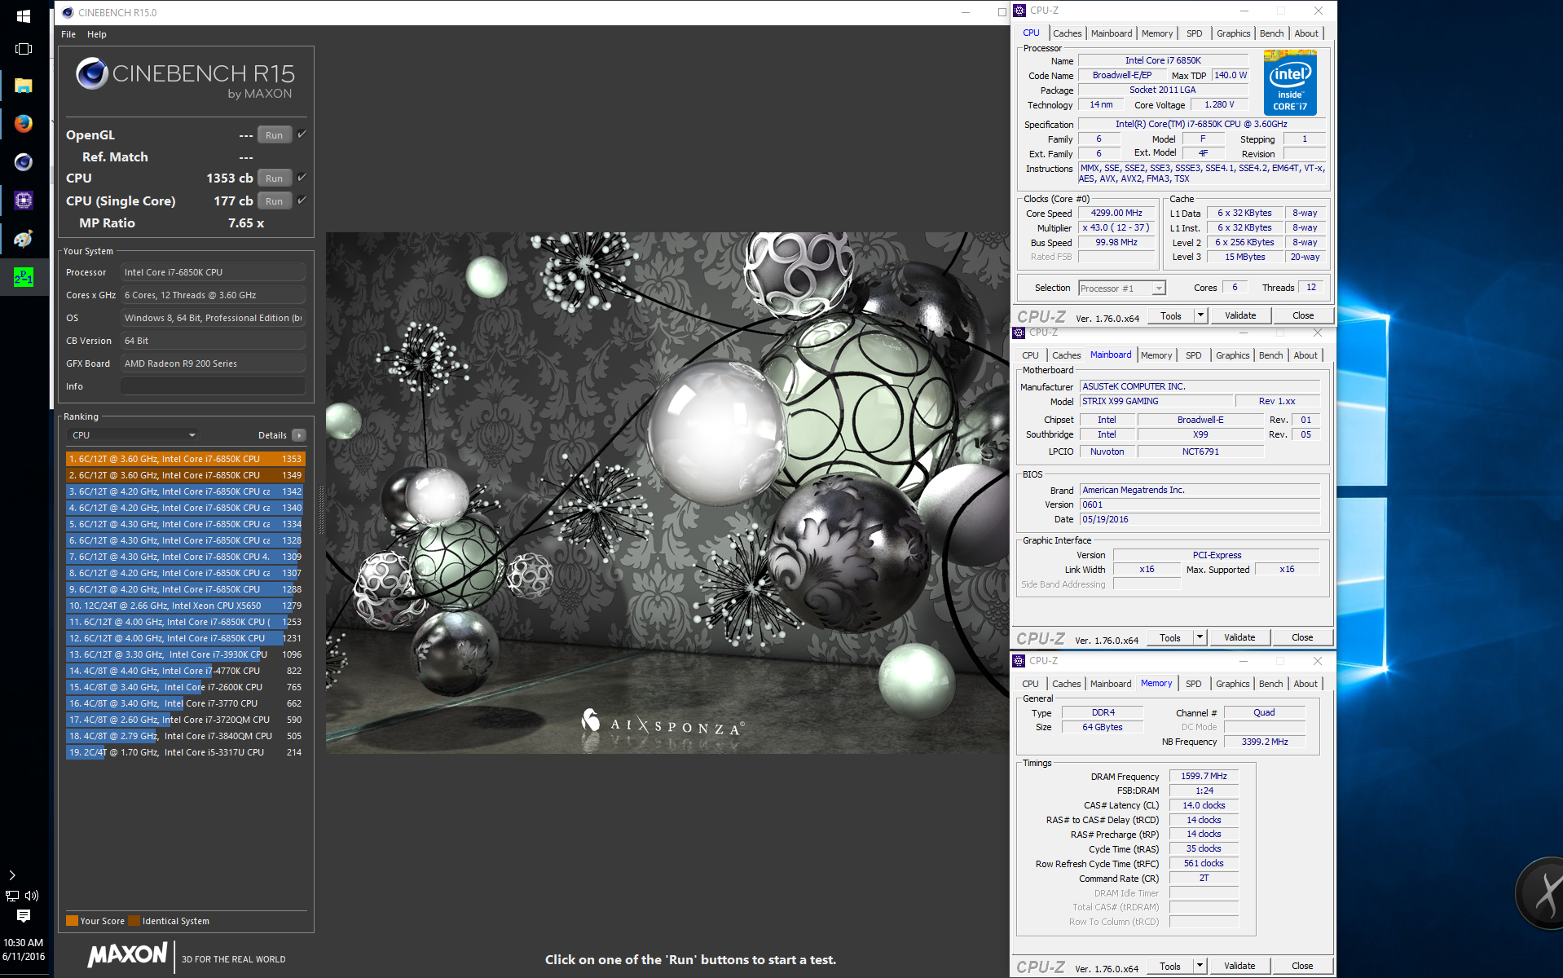Viewport: 1563px width, 978px height.
Task: Open About tab in Memory CPU-Z window
Action: (1305, 684)
